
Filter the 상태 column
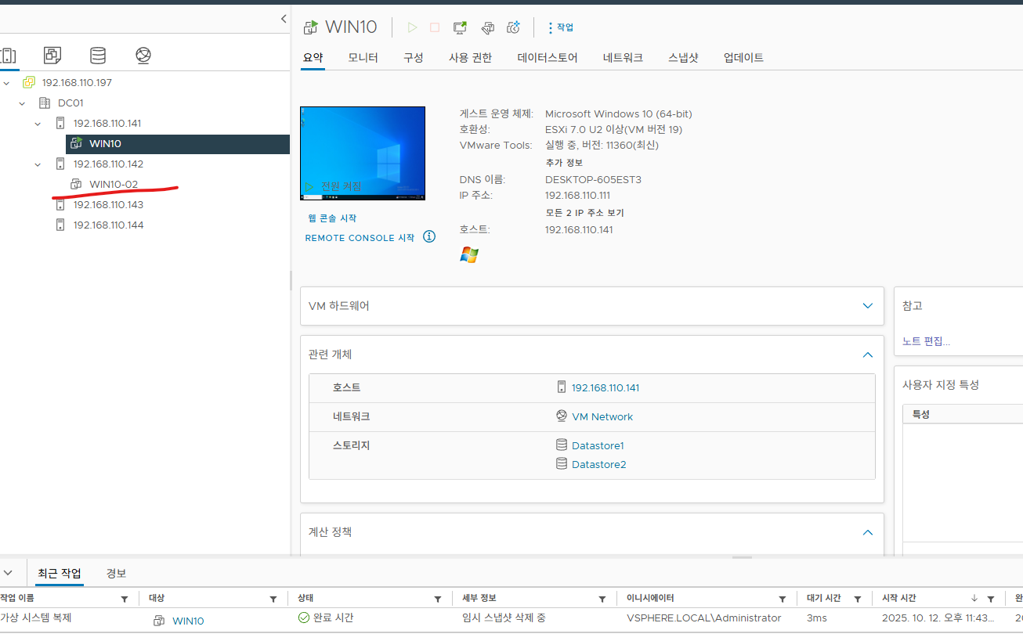438,599
